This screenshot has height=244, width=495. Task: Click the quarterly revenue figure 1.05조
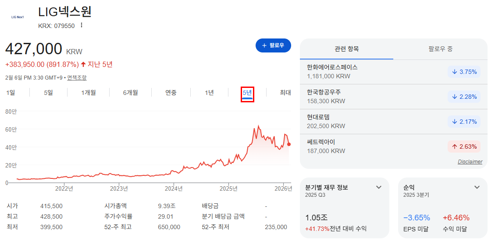316,218
